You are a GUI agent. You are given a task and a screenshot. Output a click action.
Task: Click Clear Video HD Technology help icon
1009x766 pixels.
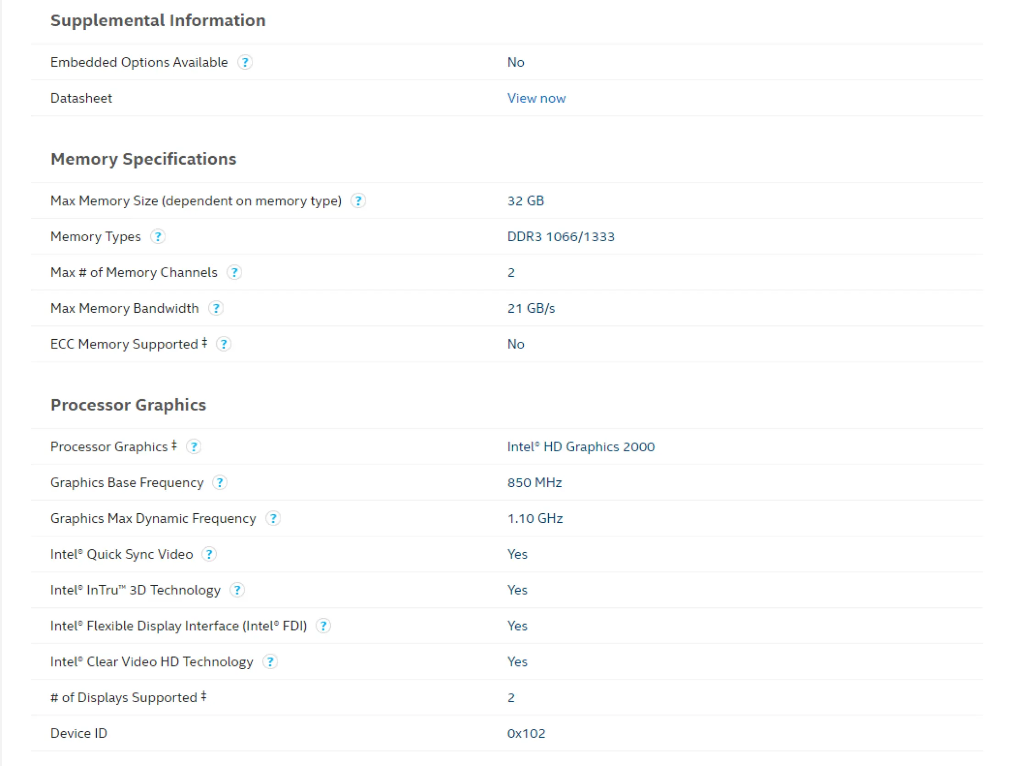[270, 661]
